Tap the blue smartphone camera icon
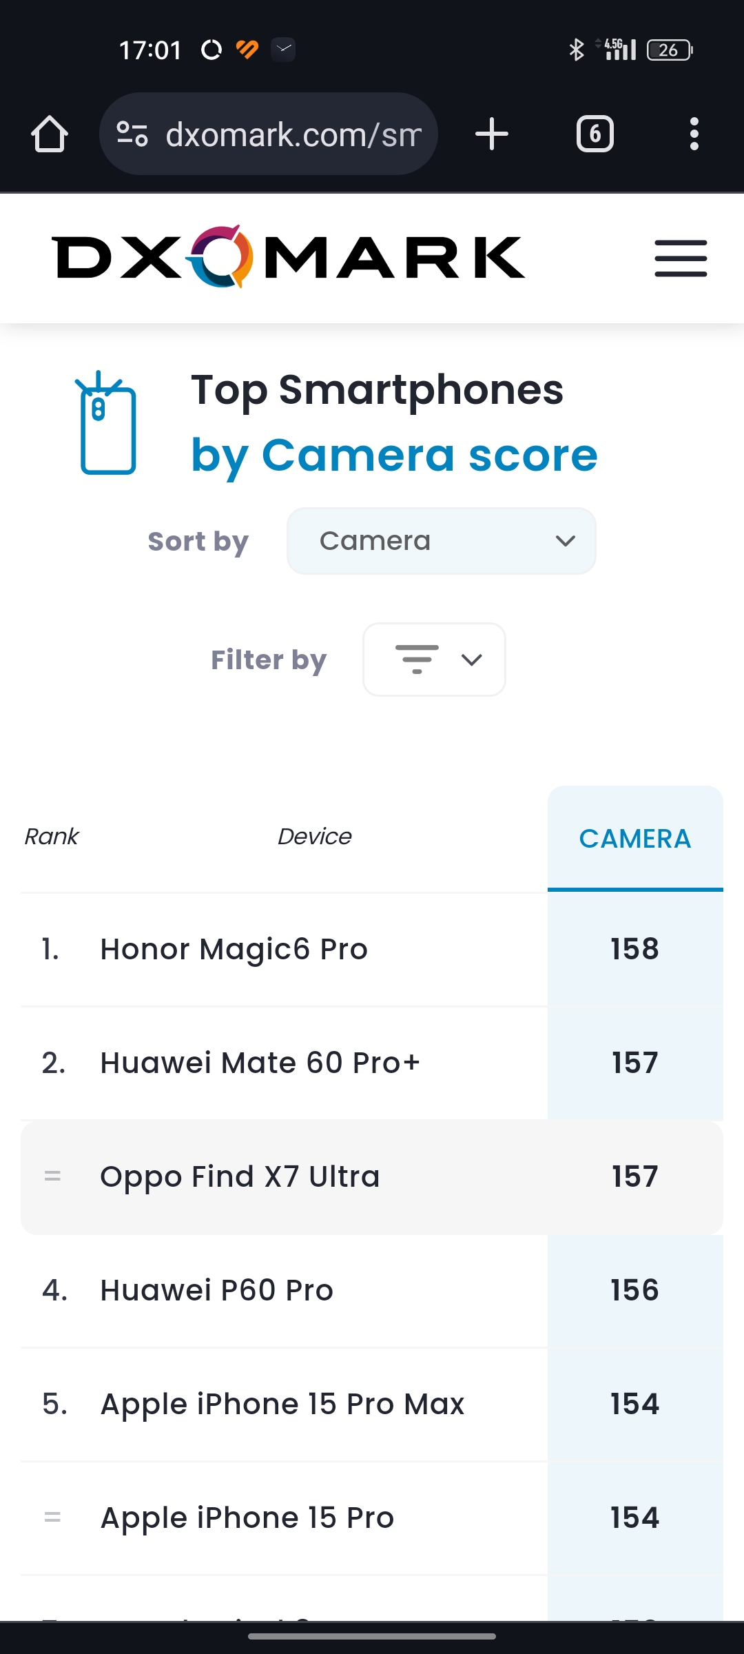744x1654 pixels. [106, 423]
